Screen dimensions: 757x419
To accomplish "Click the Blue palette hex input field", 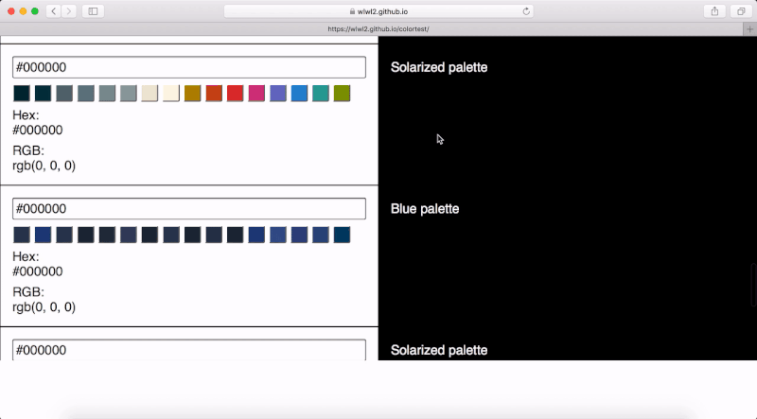I will pyautogui.click(x=189, y=209).
